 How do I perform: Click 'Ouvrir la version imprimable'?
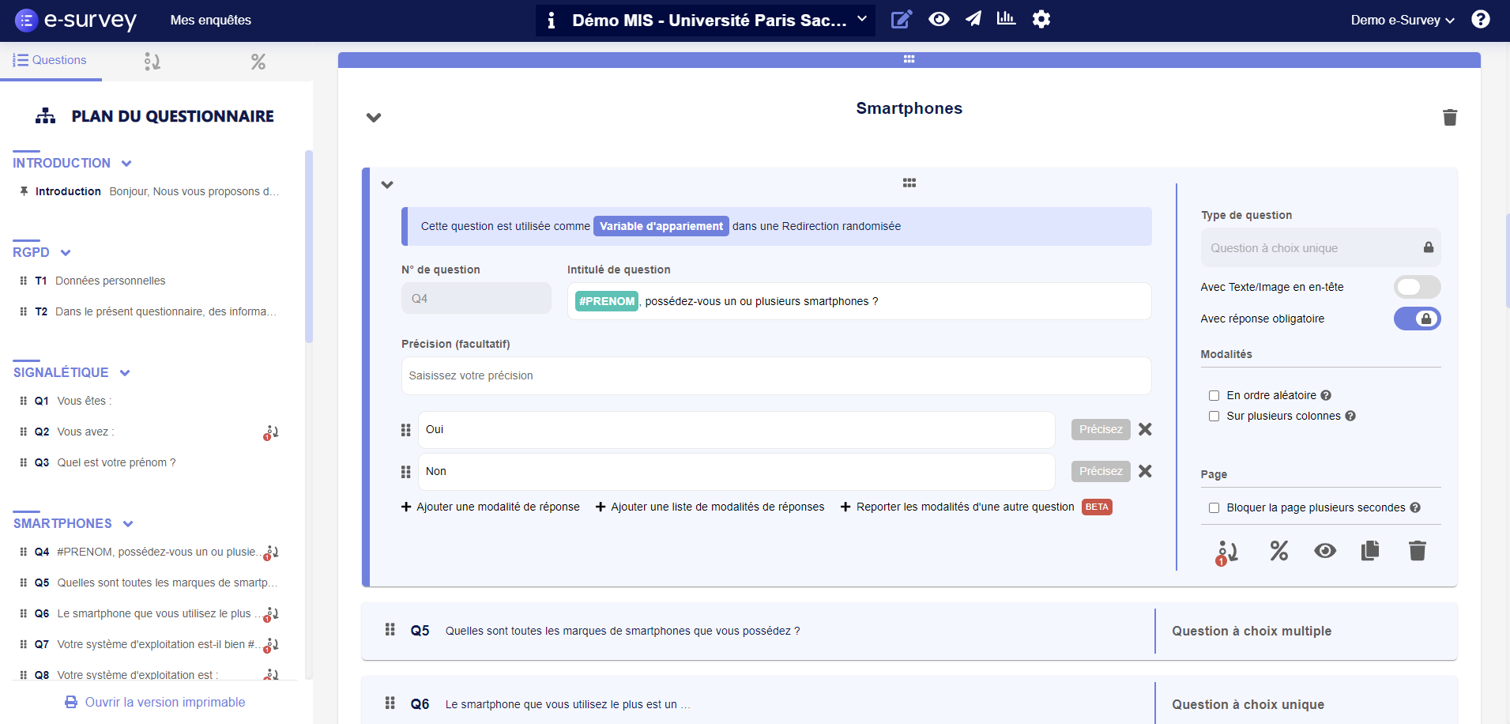(x=155, y=702)
